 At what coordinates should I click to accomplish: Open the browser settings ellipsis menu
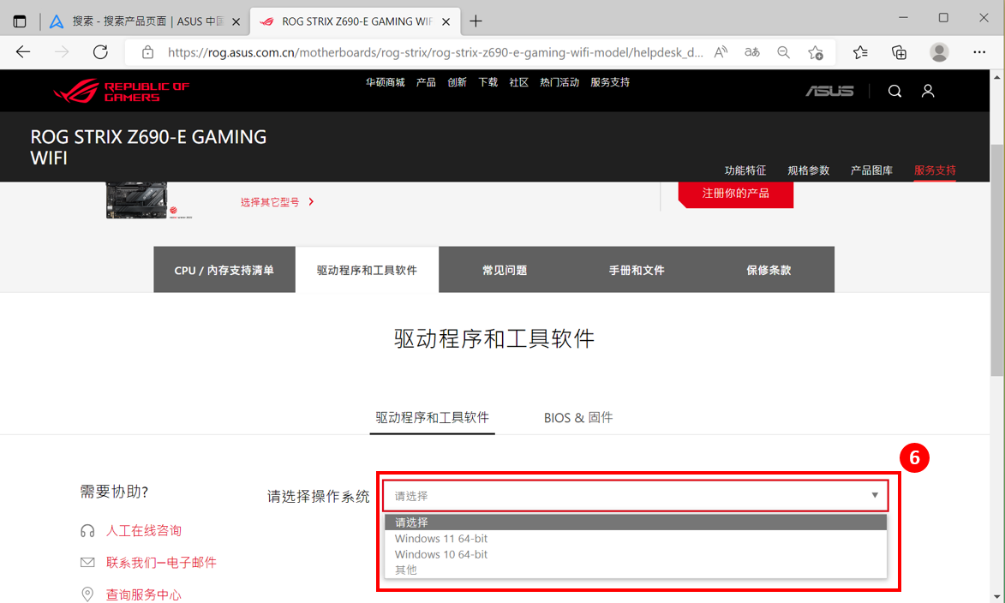pyautogui.click(x=979, y=52)
